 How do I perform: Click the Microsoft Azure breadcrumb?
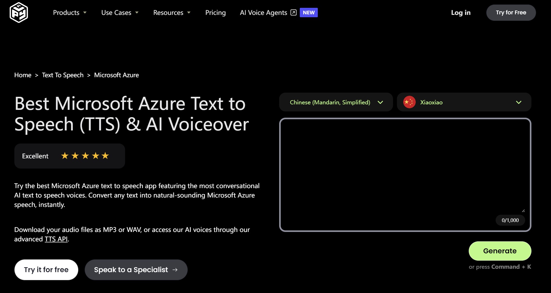pyautogui.click(x=116, y=75)
